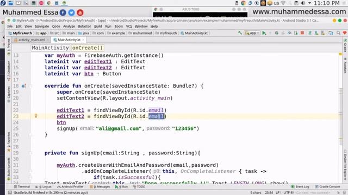Toggle the Build Variants side tab
The height and width of the screenshot is (195, 348).
[9, 168]
